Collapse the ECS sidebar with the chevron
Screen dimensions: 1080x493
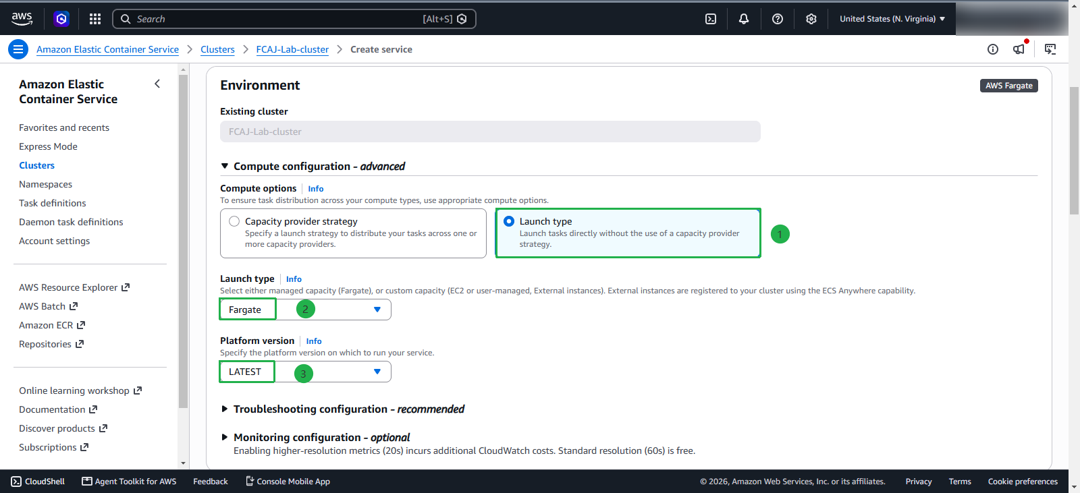click(x=157, y=84)
